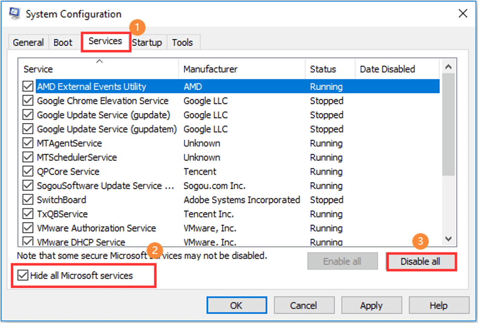478x323 pixels.
Task: Select the Boot tab
Action: click(x=63, y=42)
